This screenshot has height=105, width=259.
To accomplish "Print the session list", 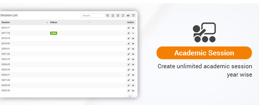I will click(x=128, y=15).
